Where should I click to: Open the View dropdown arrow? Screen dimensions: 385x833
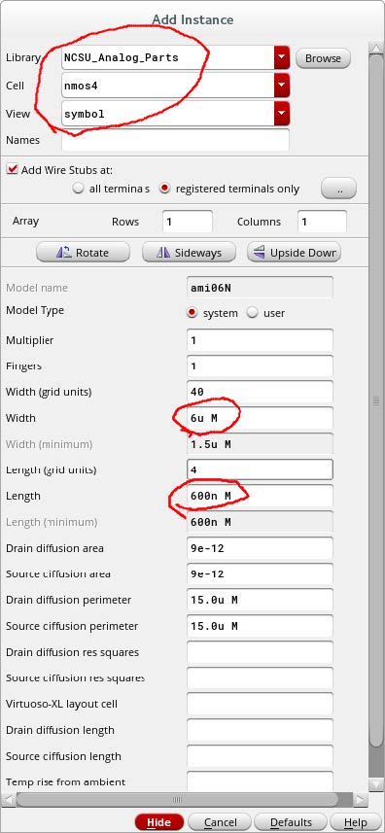[x=282, y=113]
